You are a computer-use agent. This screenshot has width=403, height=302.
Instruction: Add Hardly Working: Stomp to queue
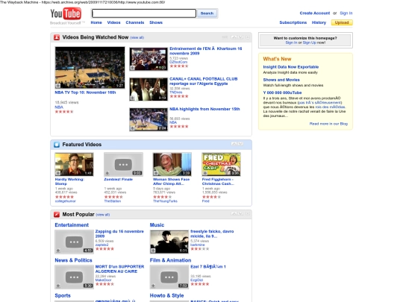click(x=58, y=173)
